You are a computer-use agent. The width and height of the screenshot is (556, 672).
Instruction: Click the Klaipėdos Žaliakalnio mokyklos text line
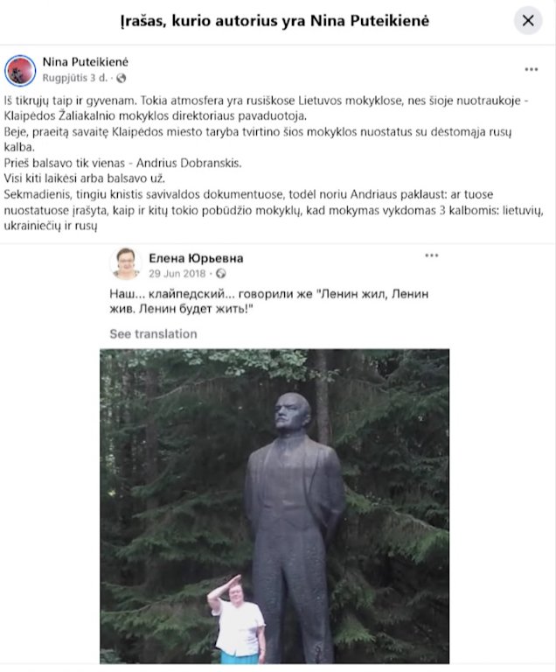pos(155,115)
